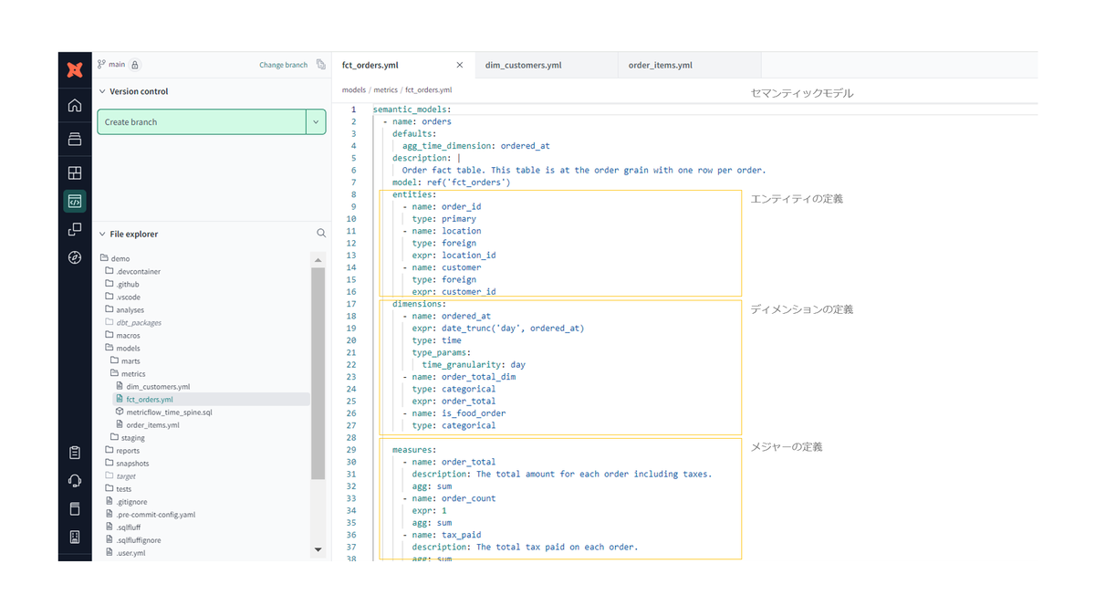Screen dimensions: 1095x616
Task: Click the "model: ref('fct_orders')" code line
Action: pos(451,183)
